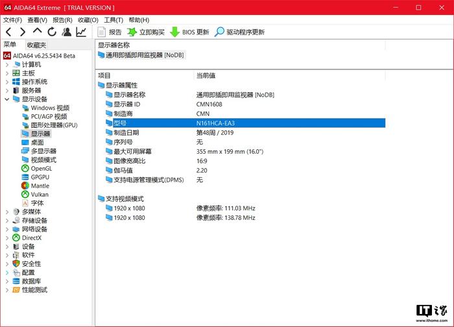Viewport: 454px width, 327px height.
Task: Click the GPGPU icon in the tree
Action: pos(25,177)
